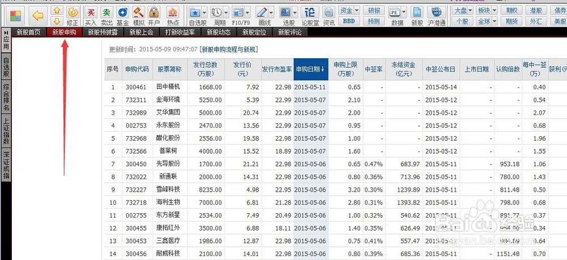
Task: Click the 期货 toolbar button
Action: point(511,21)
